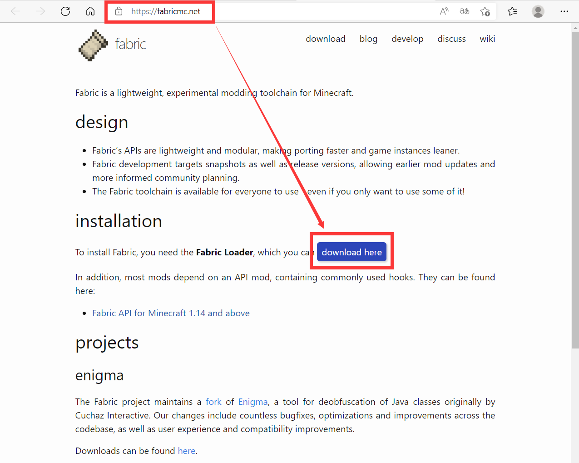Click the Fabric logo image
Screen dimensions: 579x463
click(x=94, y=45)
